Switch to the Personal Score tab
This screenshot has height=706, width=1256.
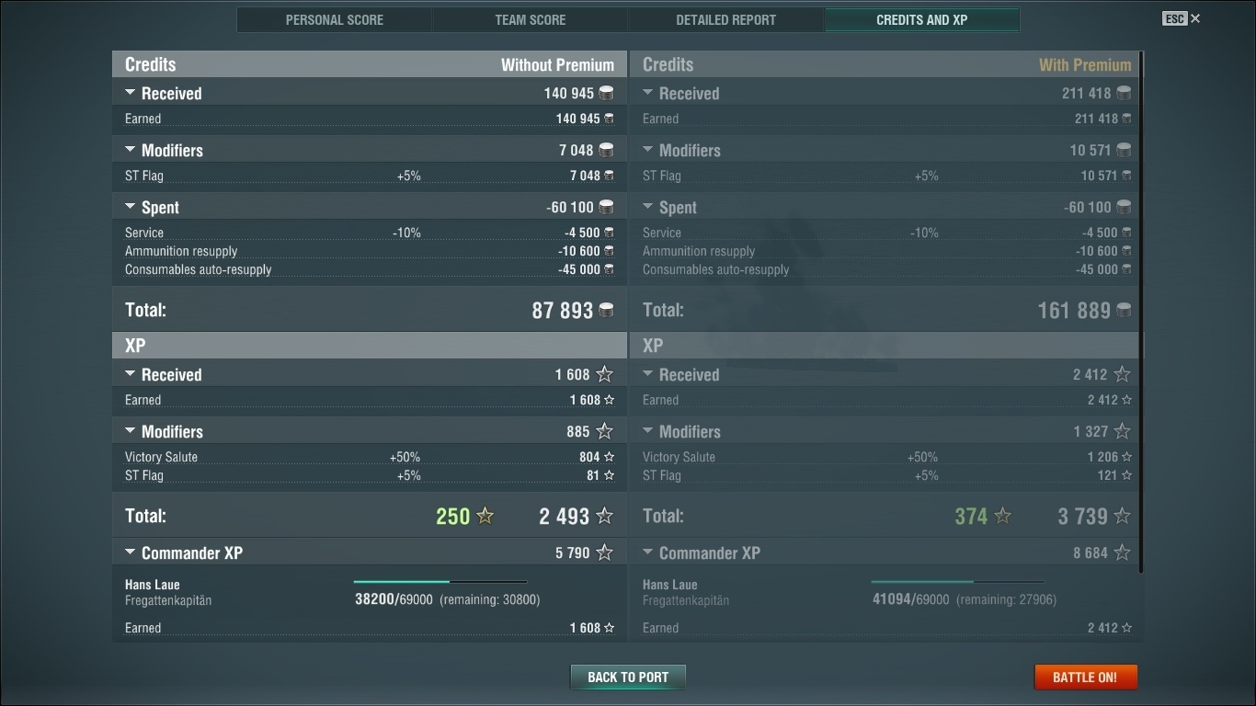(335, 20)
